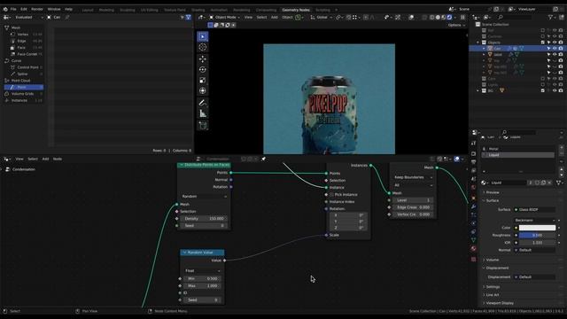Click the Face domain in spreadsheet
The height and width of the screenshot is (319, 567).
24,47
